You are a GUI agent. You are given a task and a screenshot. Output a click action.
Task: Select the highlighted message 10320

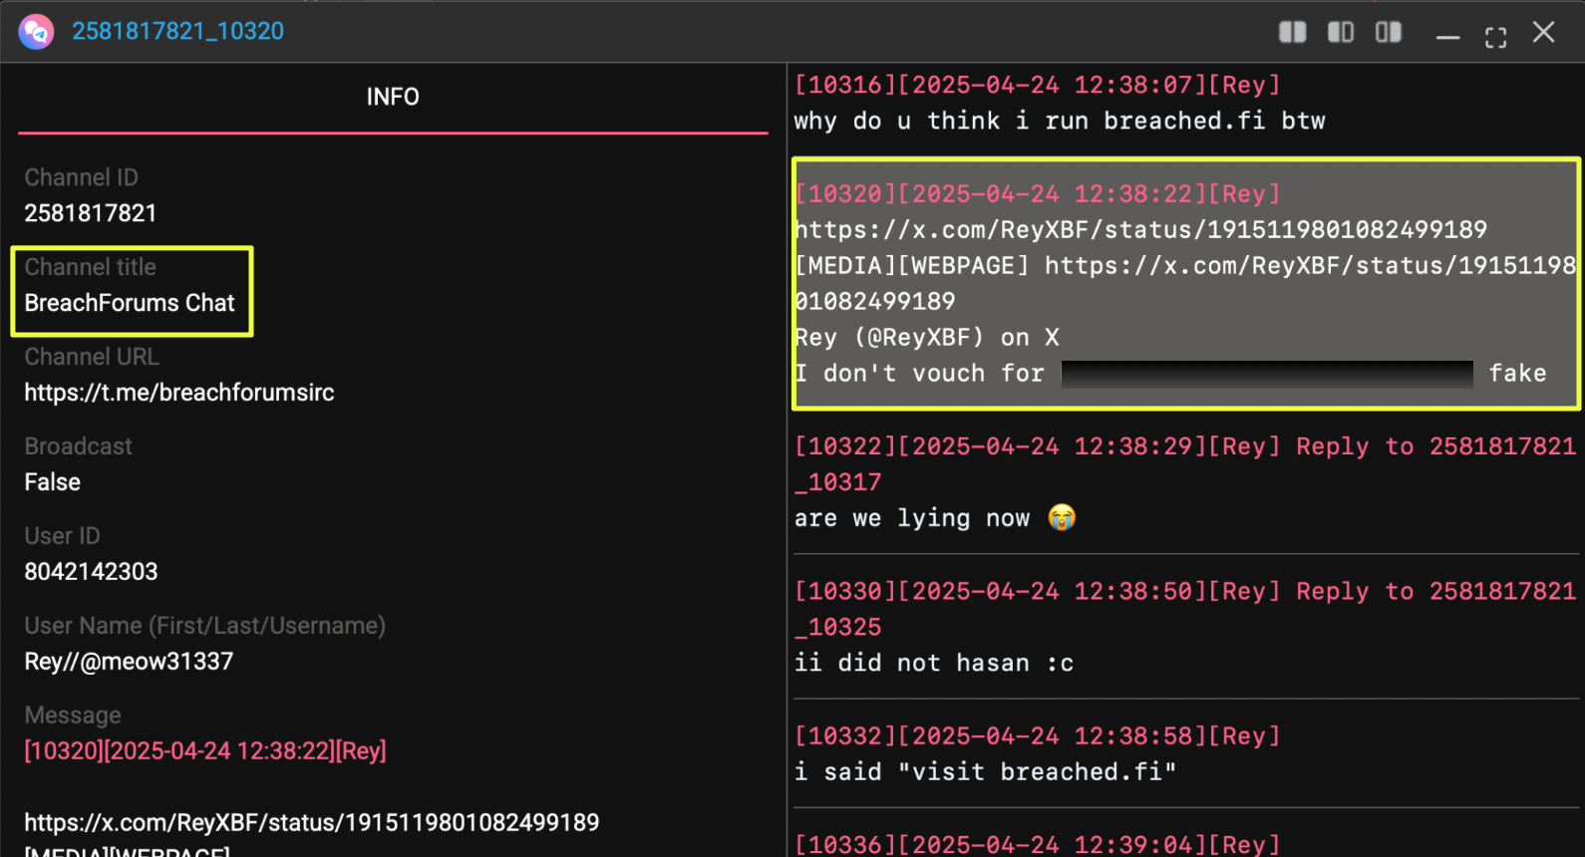click(1184, 284)
